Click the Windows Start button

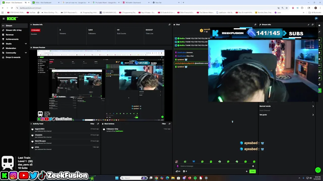[x=117, y=178]
